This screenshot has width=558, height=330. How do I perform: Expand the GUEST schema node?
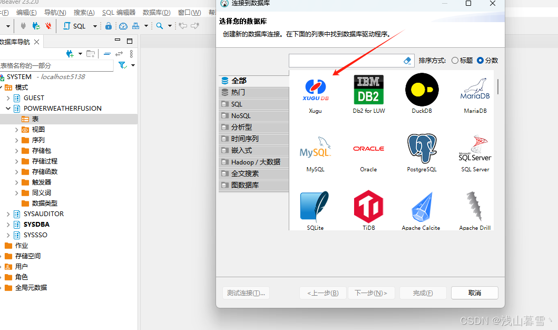coord(8,98)
